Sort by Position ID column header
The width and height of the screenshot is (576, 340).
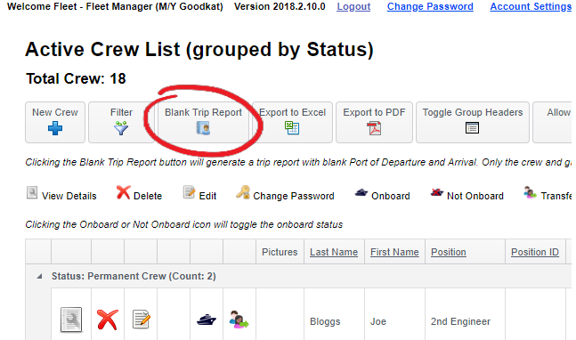click(x=535, y=252)
